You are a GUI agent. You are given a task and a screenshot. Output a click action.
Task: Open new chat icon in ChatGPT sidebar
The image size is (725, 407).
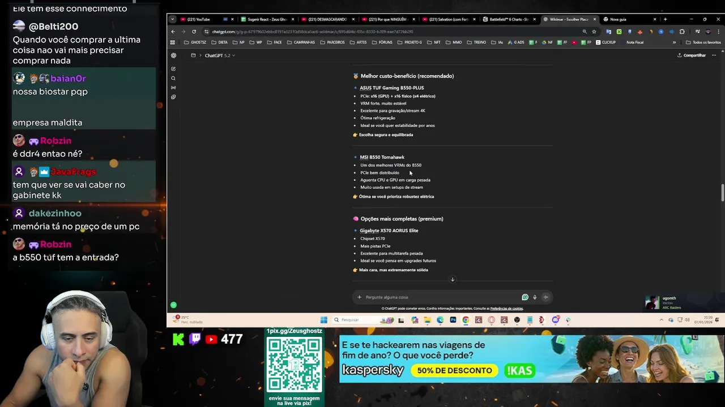pos(173,68)
